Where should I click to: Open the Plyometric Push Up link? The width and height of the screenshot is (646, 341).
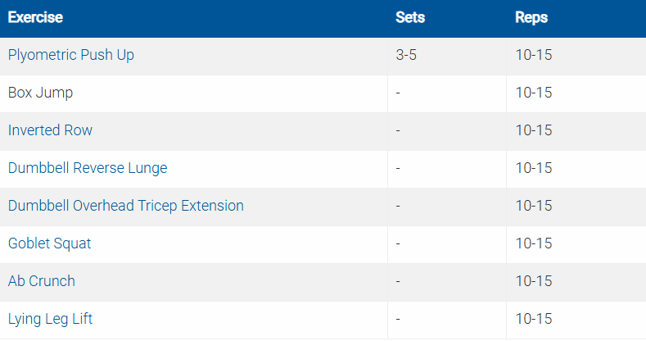point(70,56)
